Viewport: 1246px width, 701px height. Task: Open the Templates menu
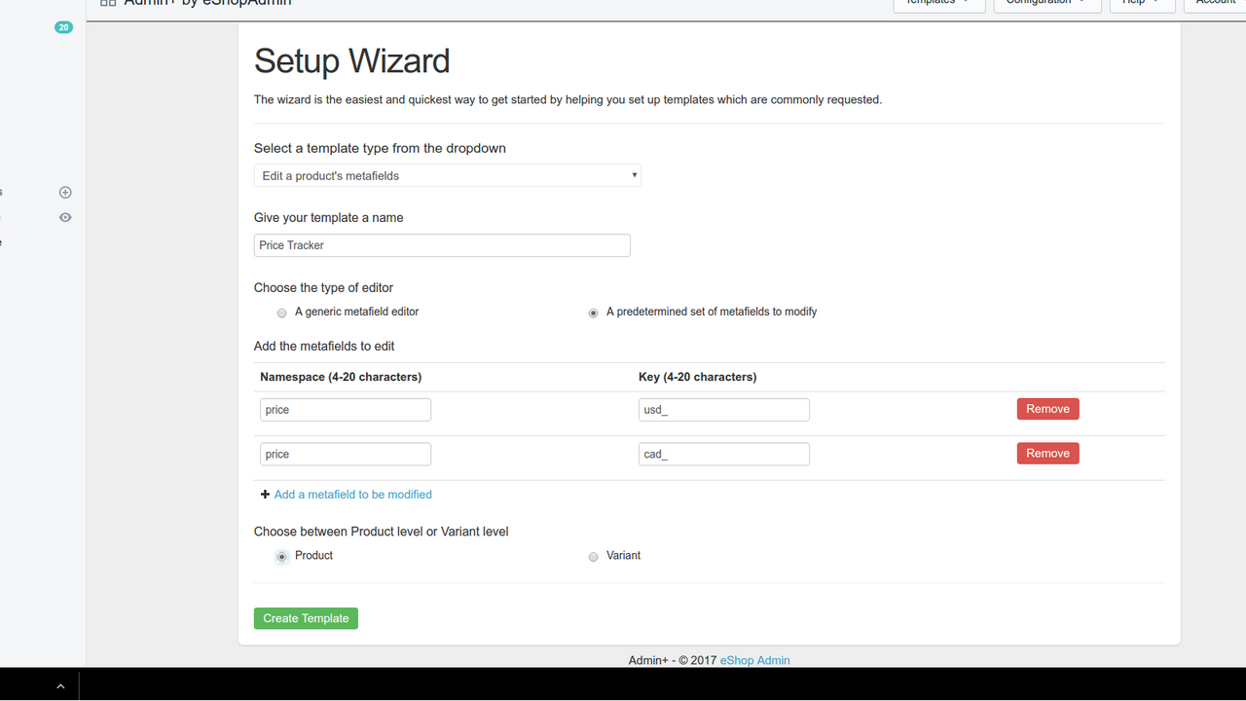click(938, 4)
